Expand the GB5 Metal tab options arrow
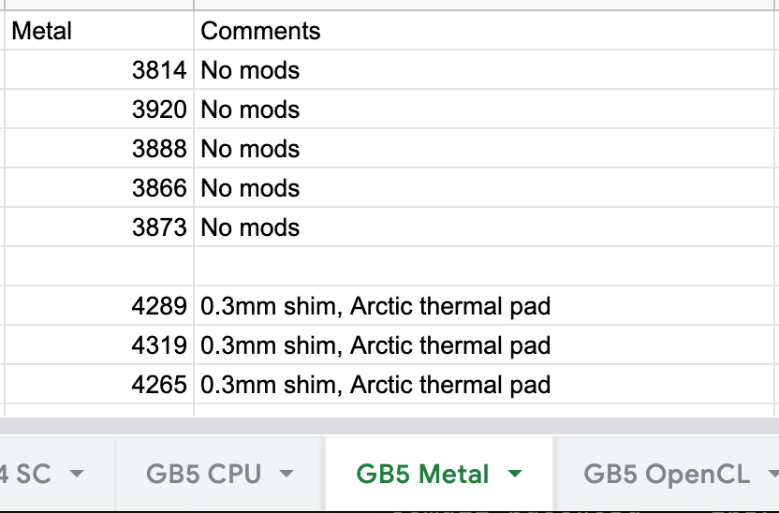The image size is (779, 513). (x=514, y=474)
